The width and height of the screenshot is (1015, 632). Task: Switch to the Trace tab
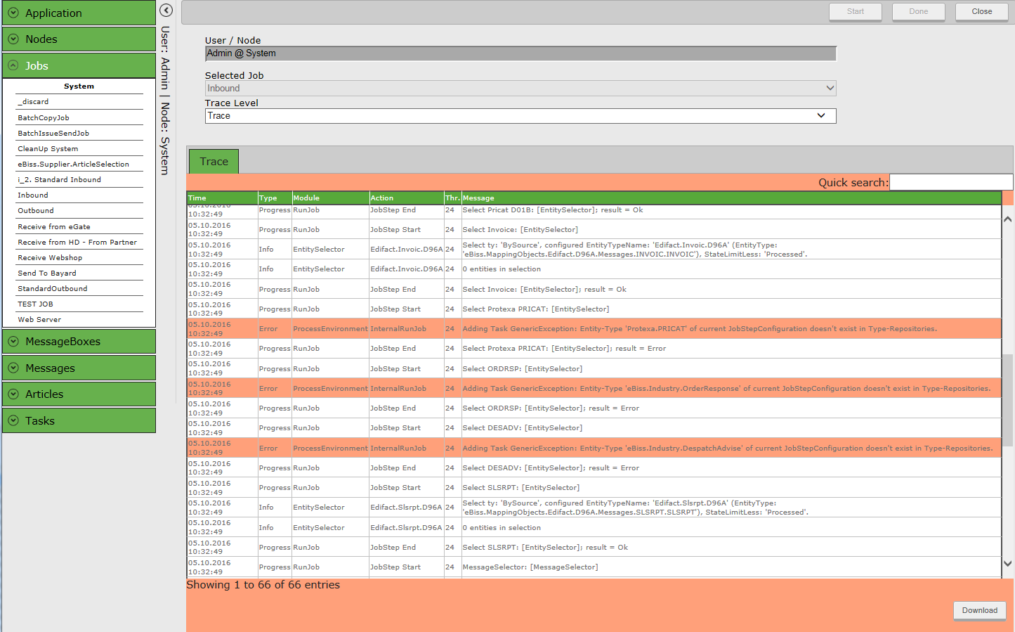coord(214,162)
